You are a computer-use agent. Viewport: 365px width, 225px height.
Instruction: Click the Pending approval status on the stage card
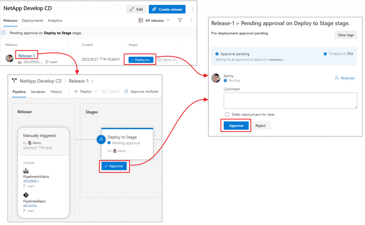pos(124,143)
